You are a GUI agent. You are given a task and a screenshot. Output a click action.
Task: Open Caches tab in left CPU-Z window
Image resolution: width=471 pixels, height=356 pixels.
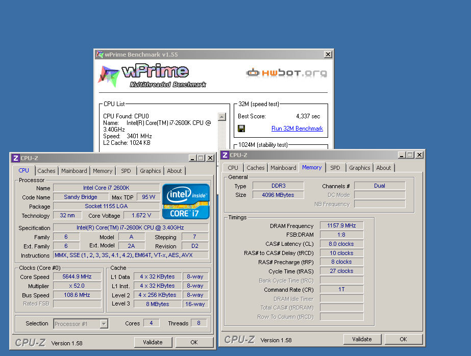tap(46, 171)
